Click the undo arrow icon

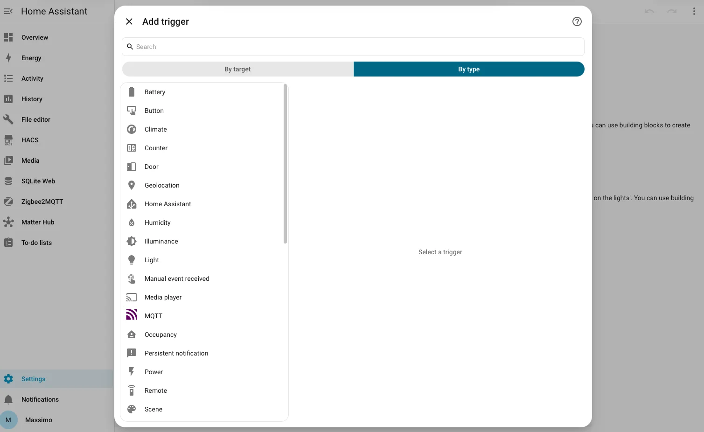coord(649,11)
